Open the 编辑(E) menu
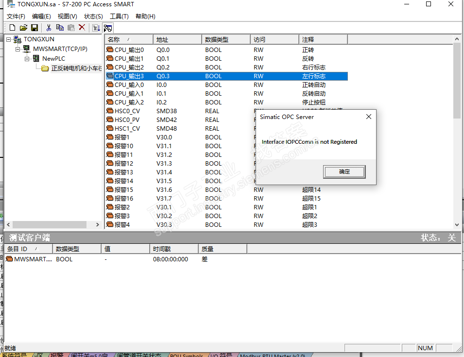Viewport: 464px width, 357px height. pos(41,16)
